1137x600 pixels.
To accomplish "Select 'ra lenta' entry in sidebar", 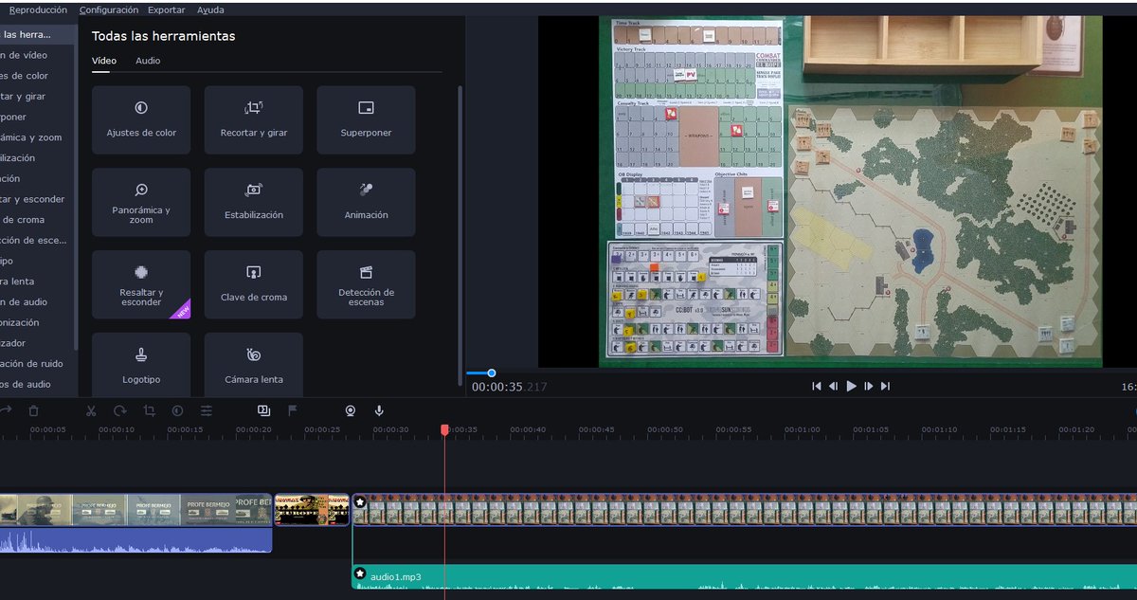I will point(38,282).
